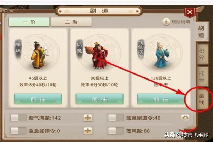Screen dimensions: 213x142
Task: Toggle the 急急如律令 switch
Action: tap(18, 131)
